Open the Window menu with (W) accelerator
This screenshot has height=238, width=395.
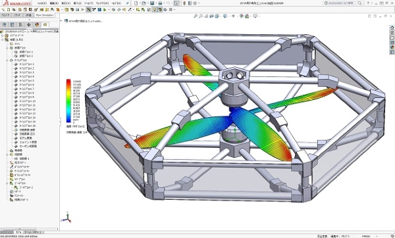tap(102, 3)
